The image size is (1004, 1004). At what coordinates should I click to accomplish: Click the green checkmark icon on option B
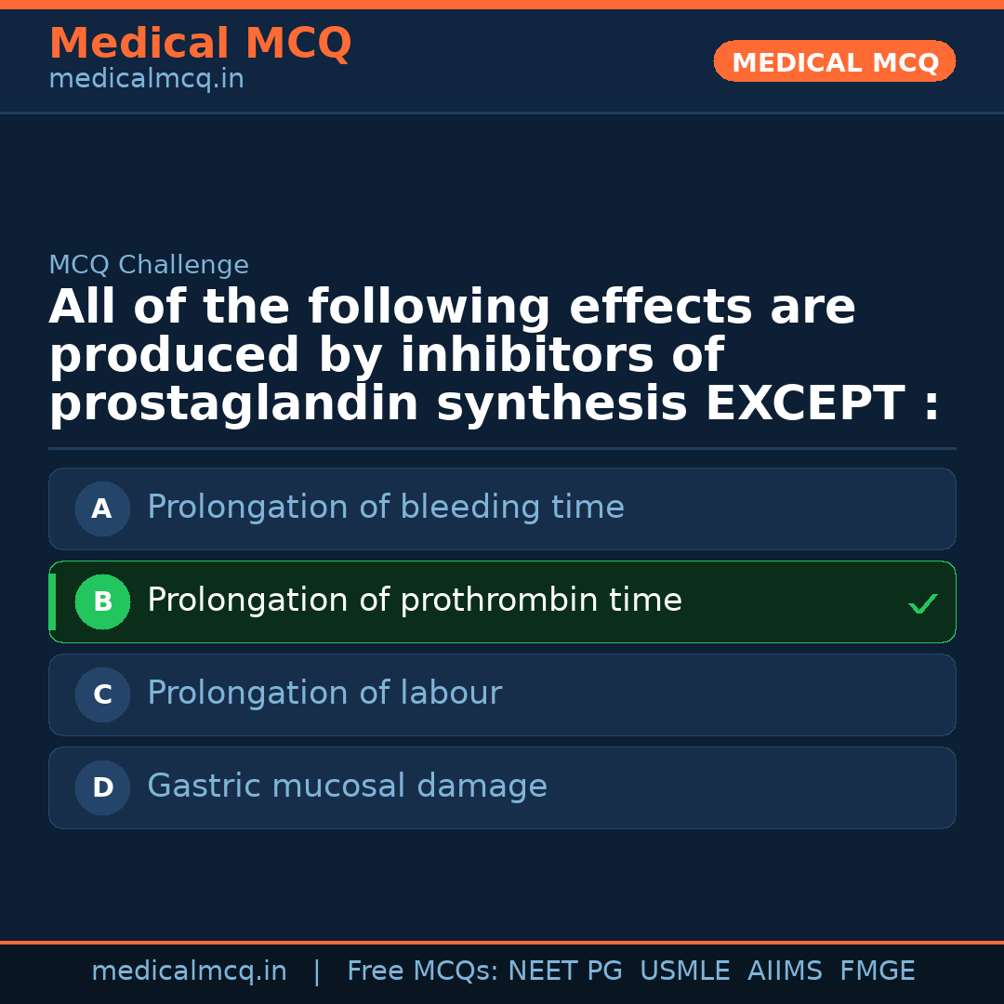(922, 604)
